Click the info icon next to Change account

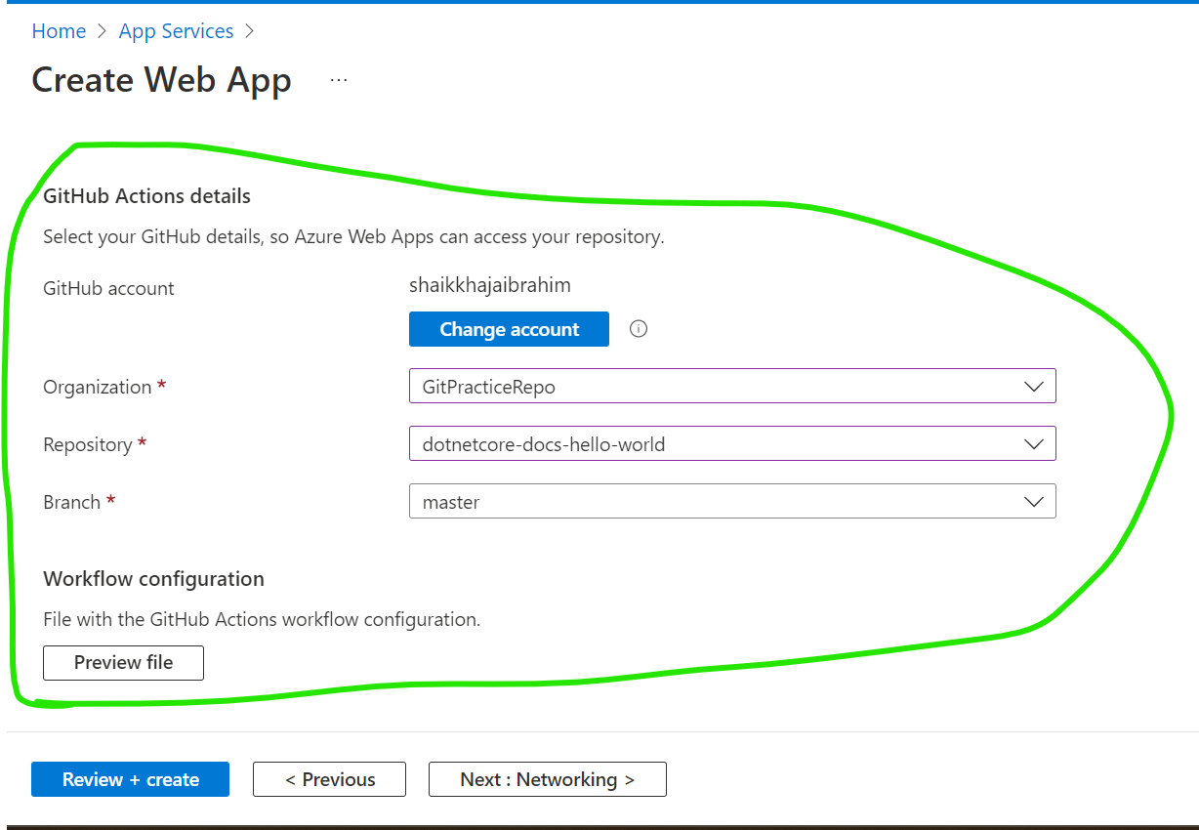coord(639,329)
